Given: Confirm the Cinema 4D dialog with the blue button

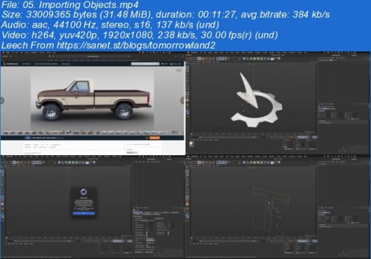Looking at the screenshot, I should [84, 213].
